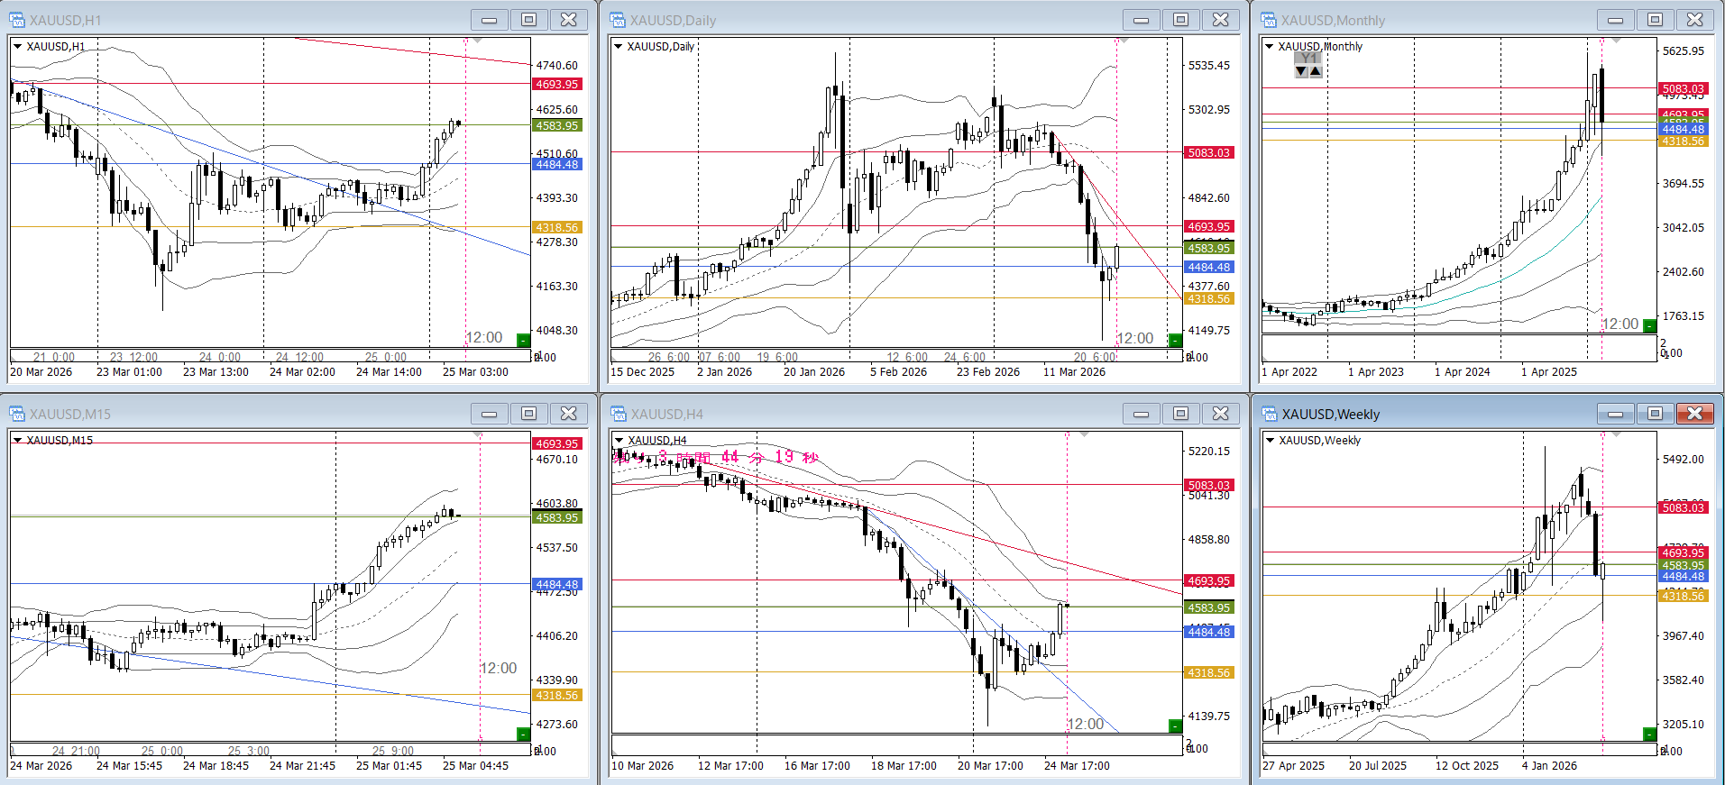This screenshot has width=1725, height=785.
Task: Expand the XAUUSD,M15 chart label triangle
Action: tap(17, 441)
